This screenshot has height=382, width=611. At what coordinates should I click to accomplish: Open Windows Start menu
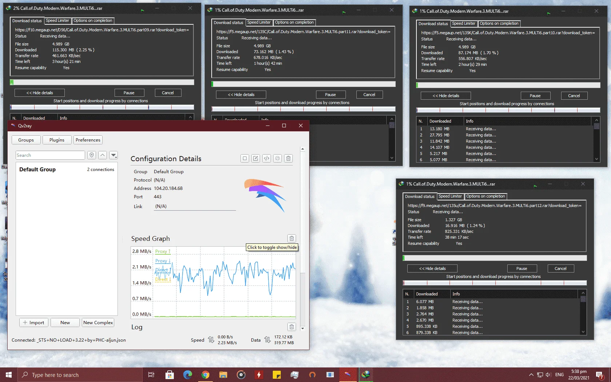click(9, 375)
